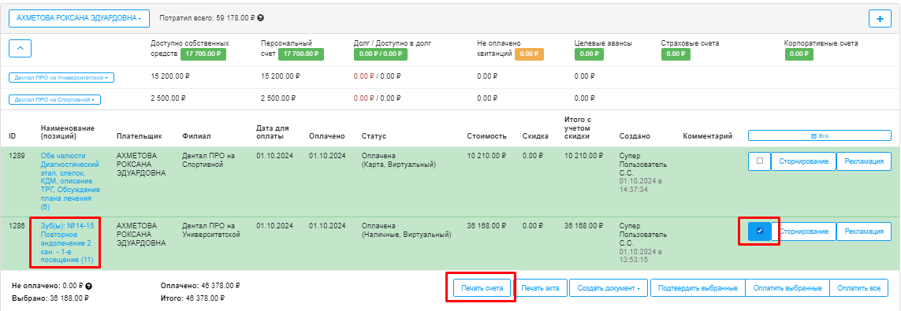Click Корпоративные счета 0.00 ₽ badge

coord(799,54)
